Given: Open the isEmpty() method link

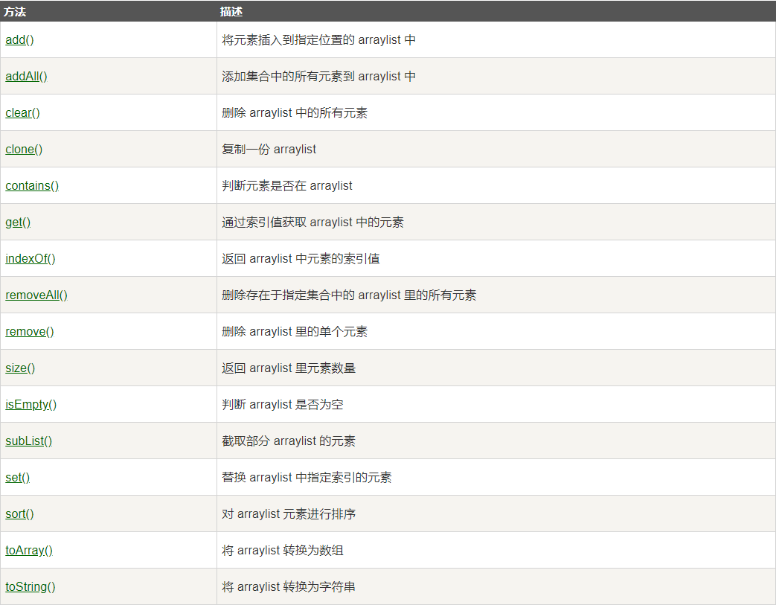Looking at the screenshot, I should tap(31, 405).
